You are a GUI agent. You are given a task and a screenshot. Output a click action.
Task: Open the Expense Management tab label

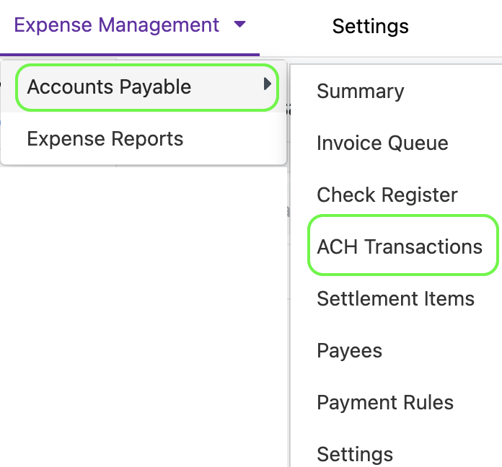pos(117,25)
